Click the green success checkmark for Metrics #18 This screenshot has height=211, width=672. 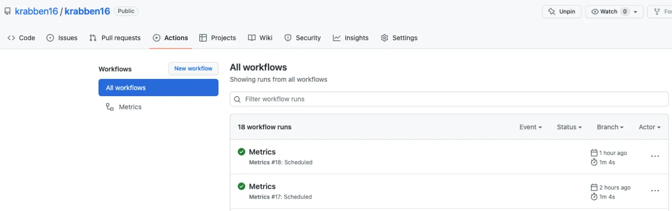click(241, 152)
